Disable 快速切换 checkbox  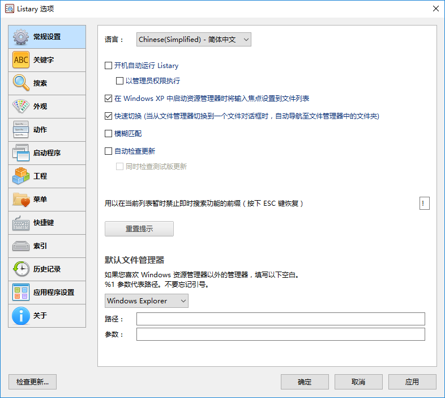[108, 116]
